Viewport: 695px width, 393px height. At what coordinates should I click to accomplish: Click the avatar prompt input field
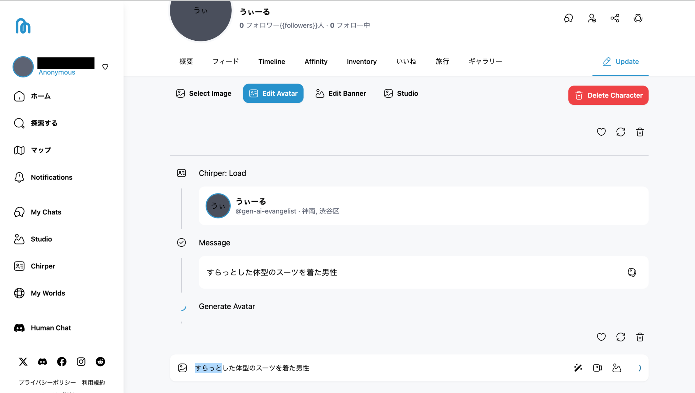[x=305, y=368]
